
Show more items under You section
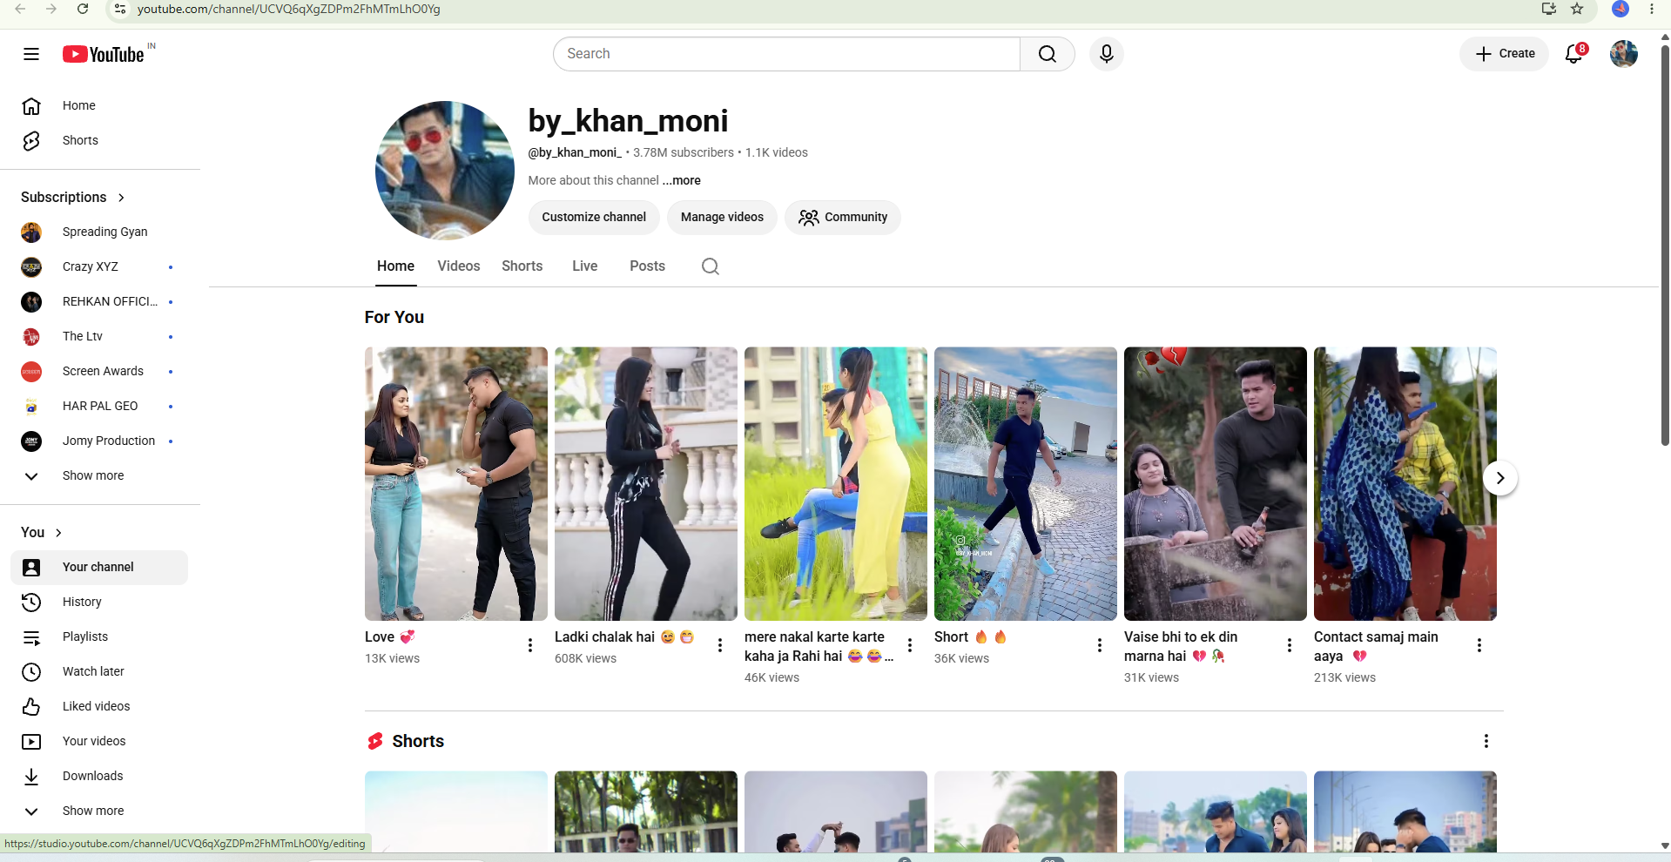click(100, 811)
